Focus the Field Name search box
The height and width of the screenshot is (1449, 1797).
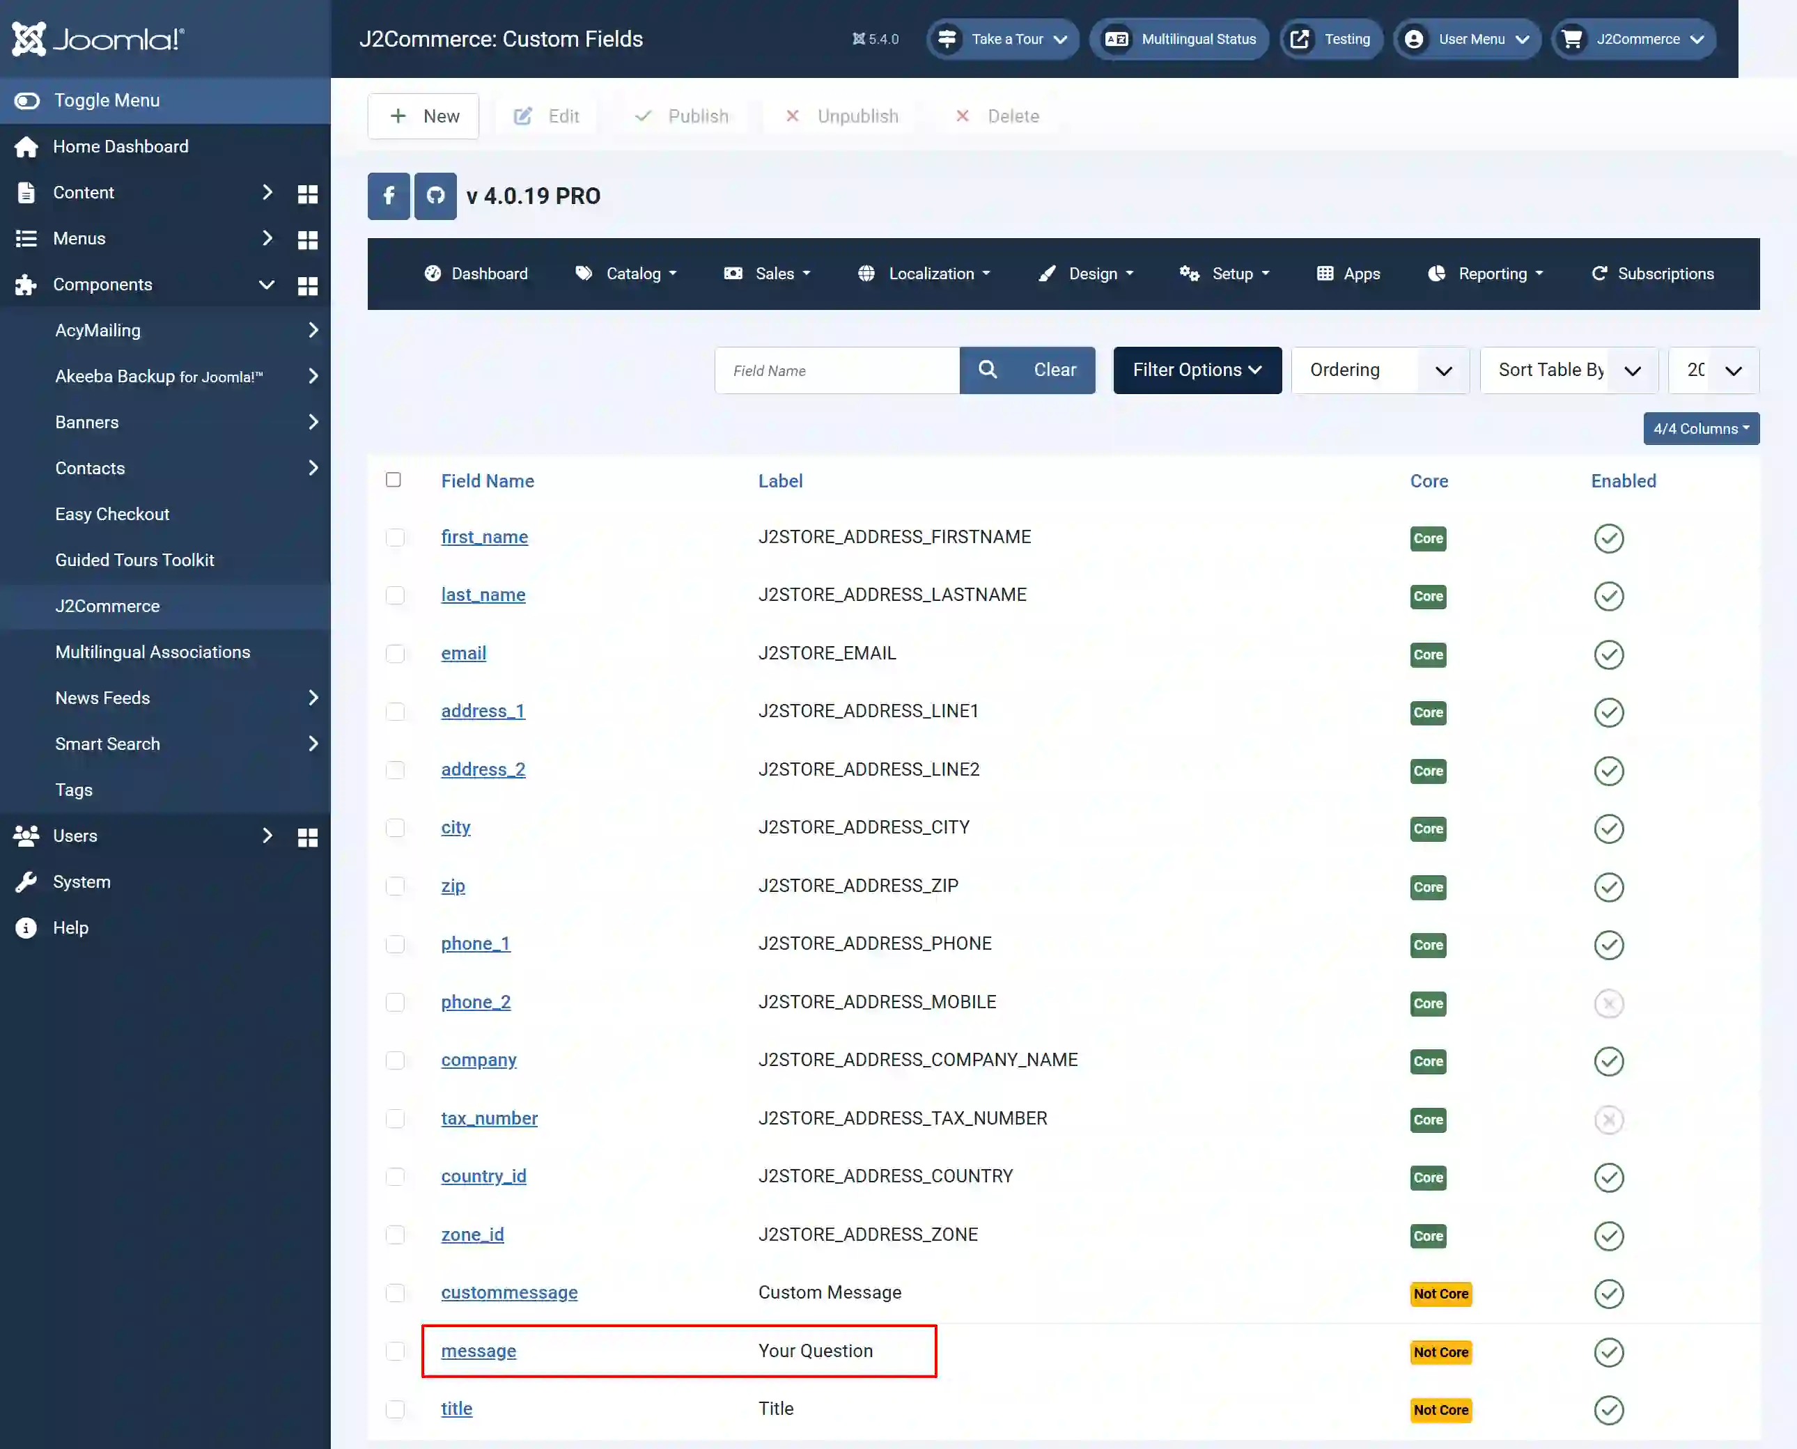[x=837, y=370]
